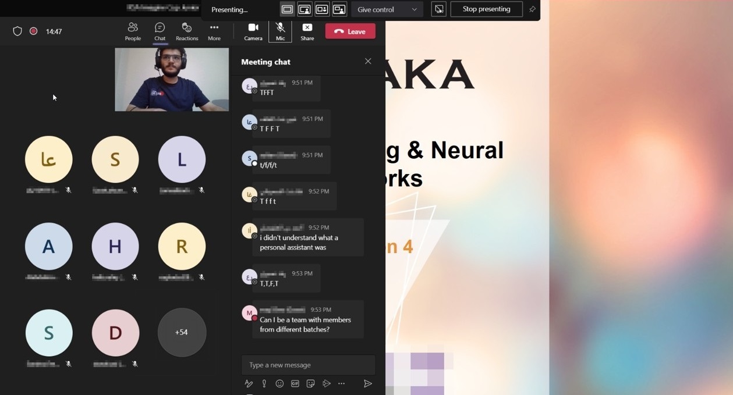This screenshot has width=733, height=395.
Task: Set message delivery options (exclamation icon)
Action: click(x=264, y=383)
